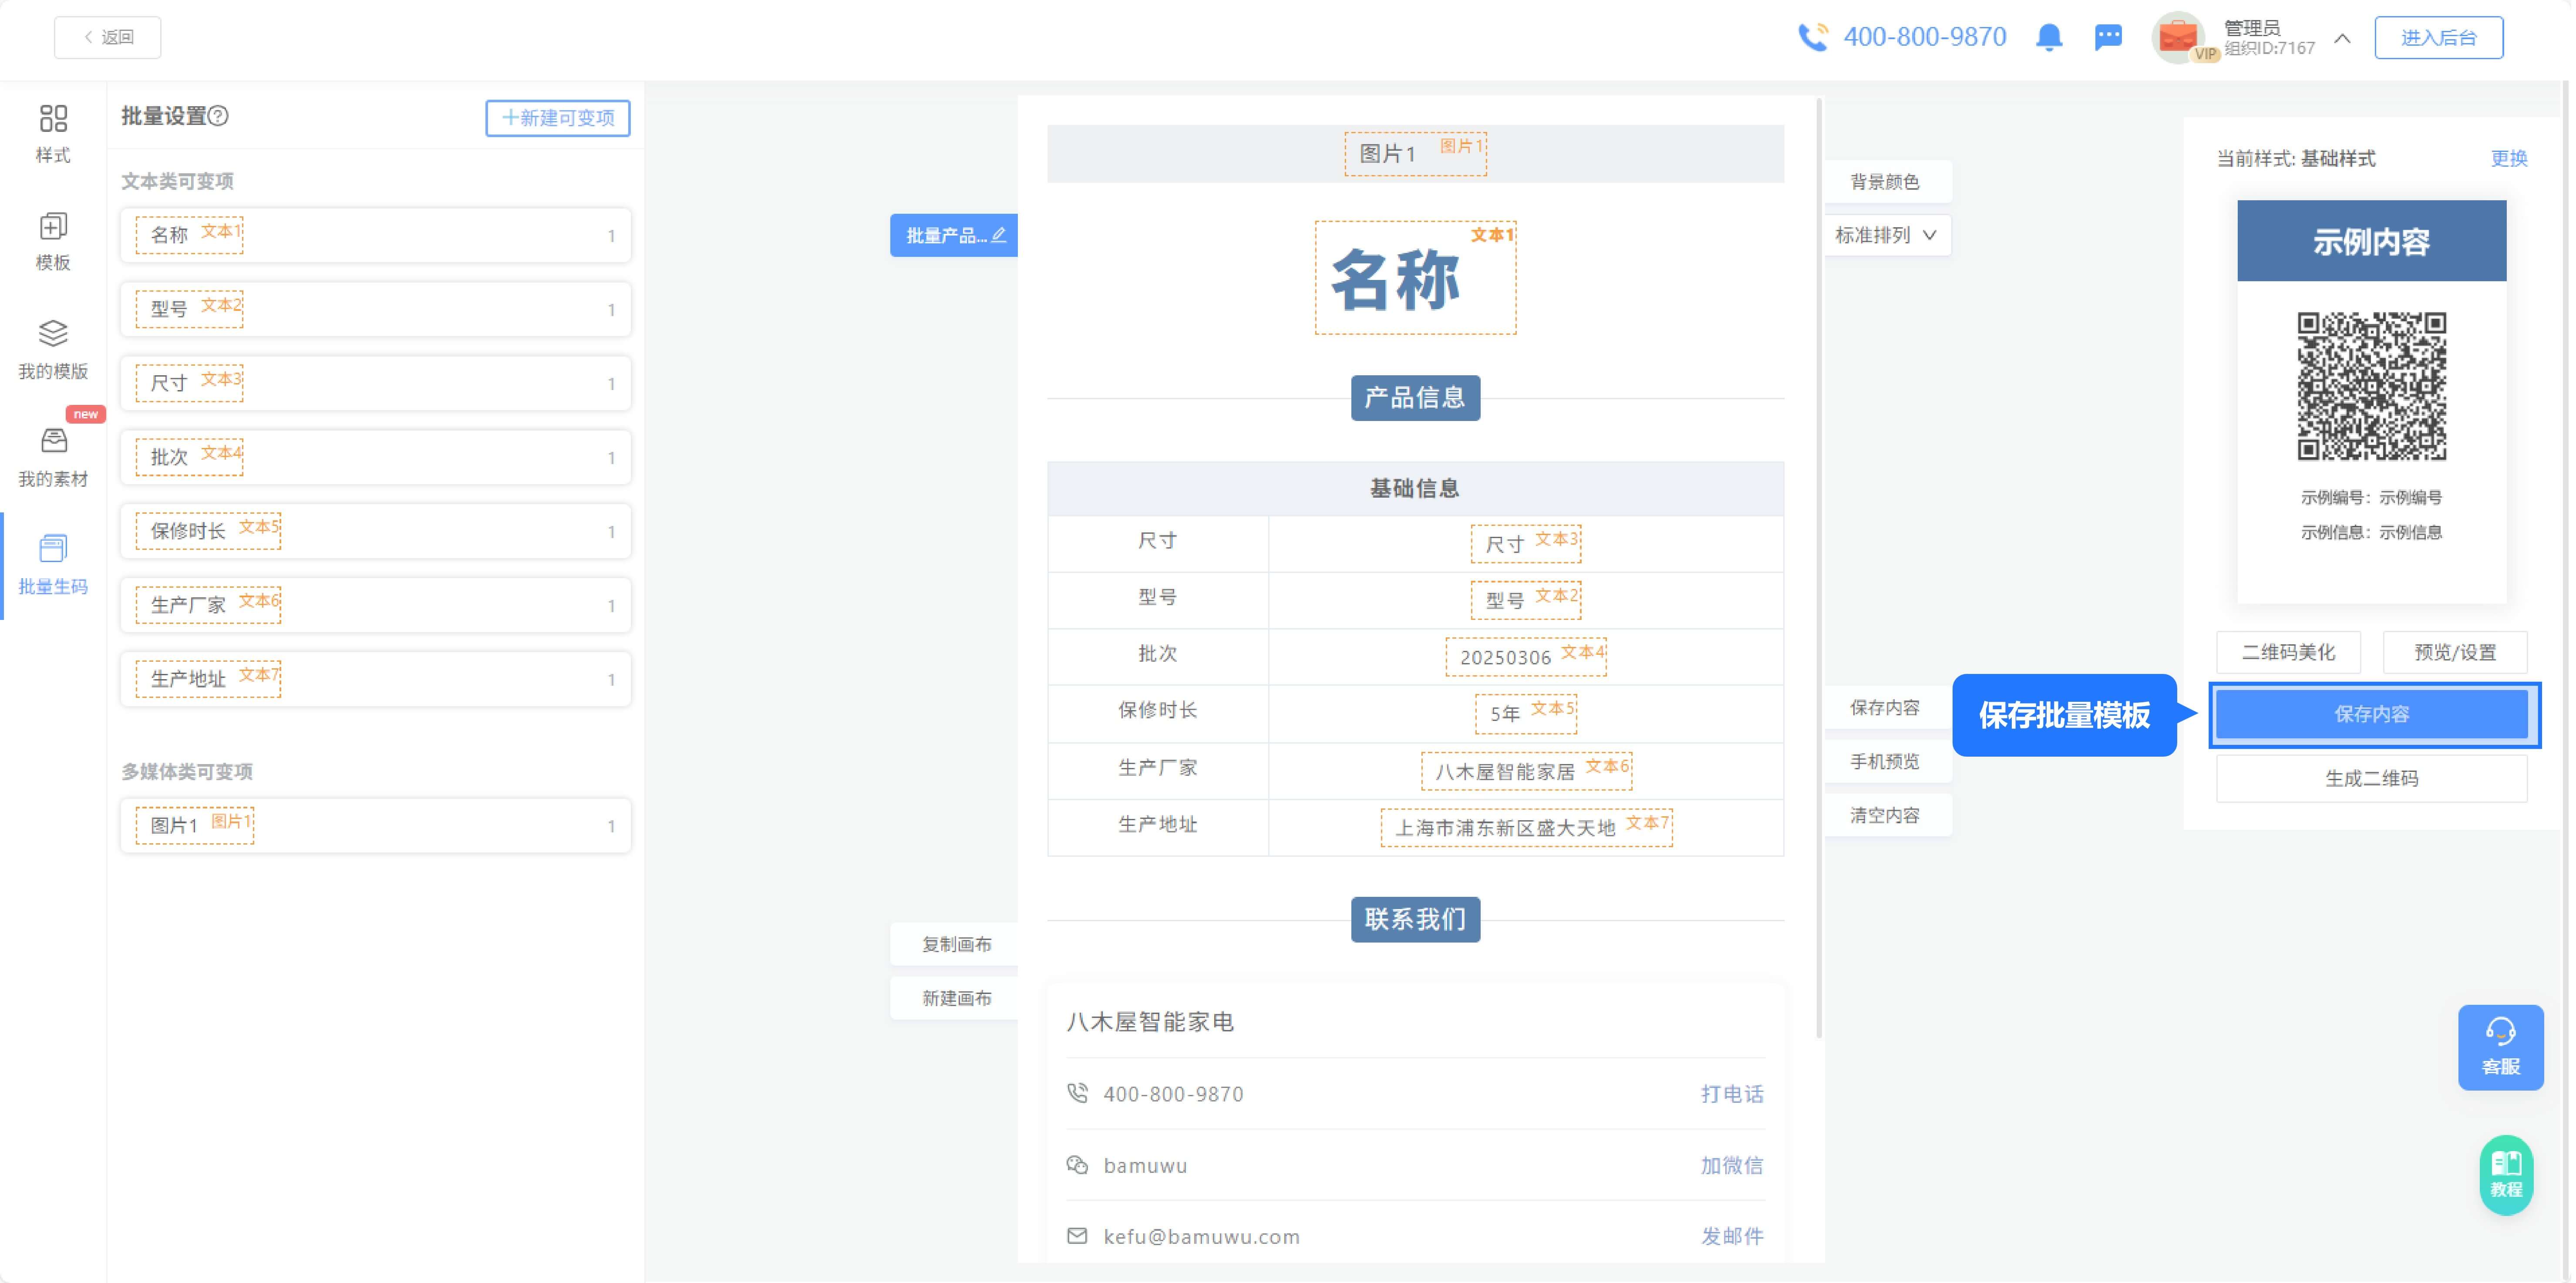Click the notification bell icon
The width and height of the screenshot is (2576, 1283).
(2048, 38)
